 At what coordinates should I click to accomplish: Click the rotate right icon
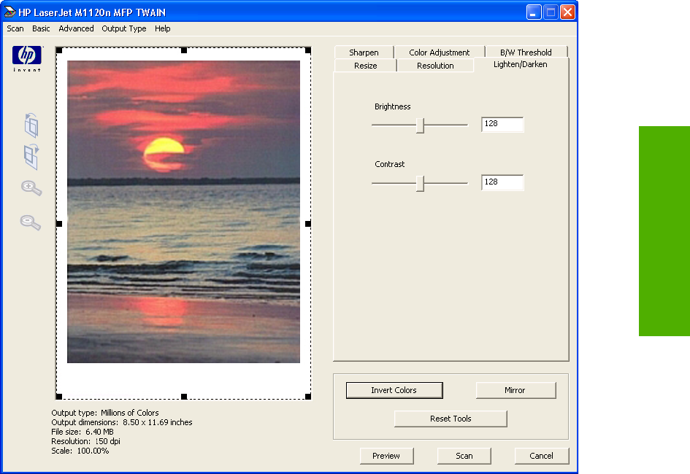pyautogui.click(x=31, y=157)
